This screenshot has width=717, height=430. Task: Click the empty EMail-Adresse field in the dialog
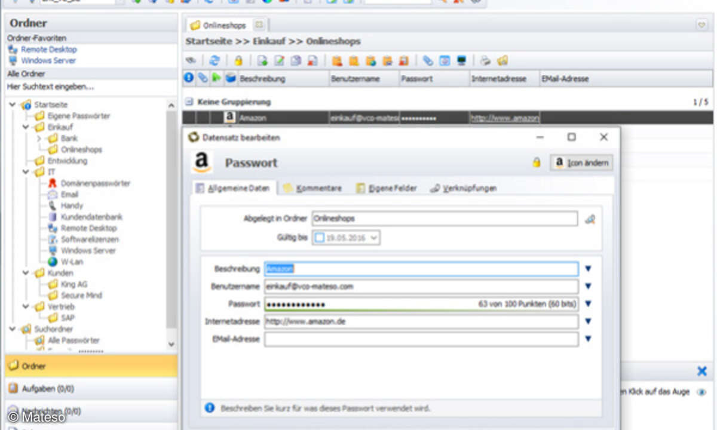[421, 339]
